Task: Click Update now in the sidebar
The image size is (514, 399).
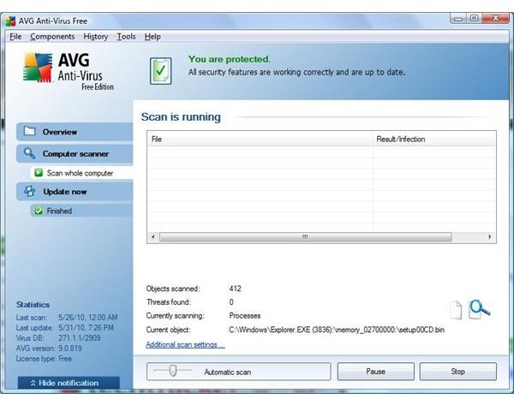Action: coord(75,192)
